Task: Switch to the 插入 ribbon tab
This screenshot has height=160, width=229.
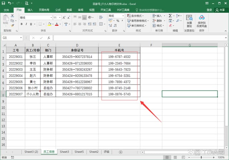Action: click(x=30, y=10)
